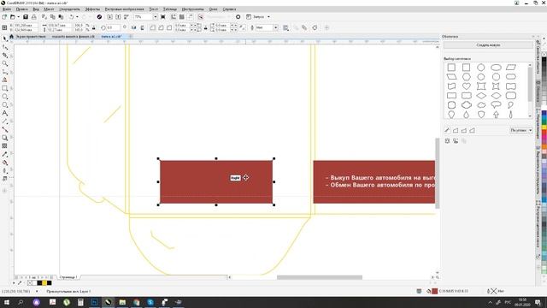Expand the Open file dropdown arrow
The width and height of the screenshot is (547, 308).
coord(18,17)
